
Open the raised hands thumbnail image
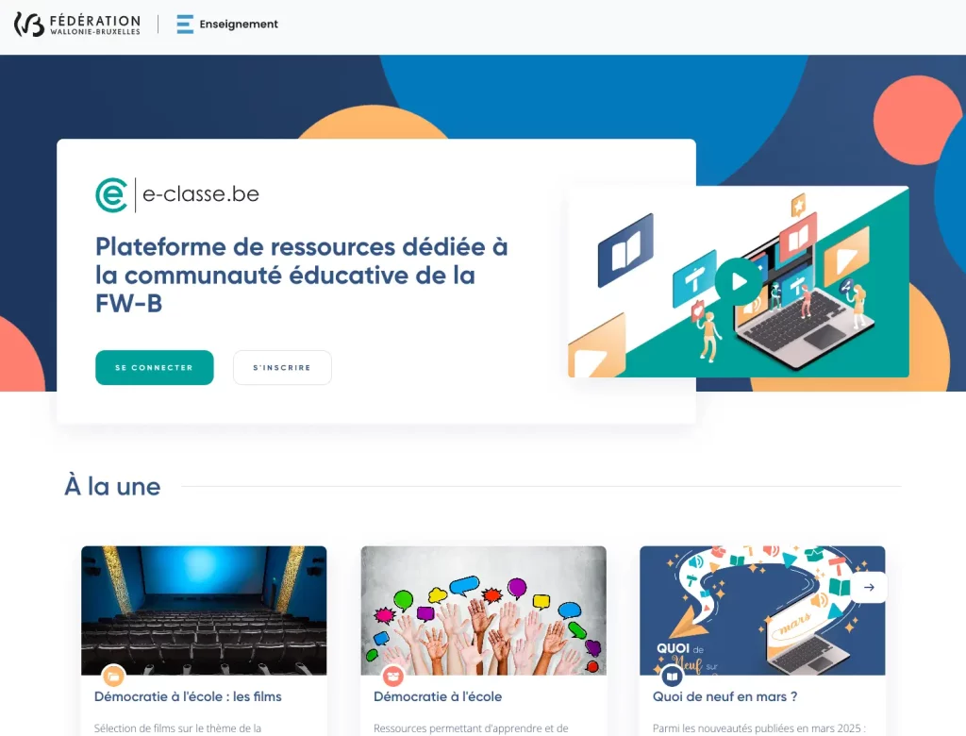point(484,611)
